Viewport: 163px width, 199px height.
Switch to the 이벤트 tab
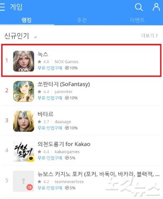[x=137, y=20]
